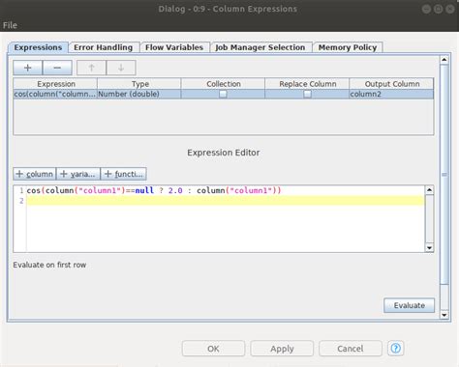Move expression down with arrow button
Screen dimensions: 459x367
tap(121, 68)
